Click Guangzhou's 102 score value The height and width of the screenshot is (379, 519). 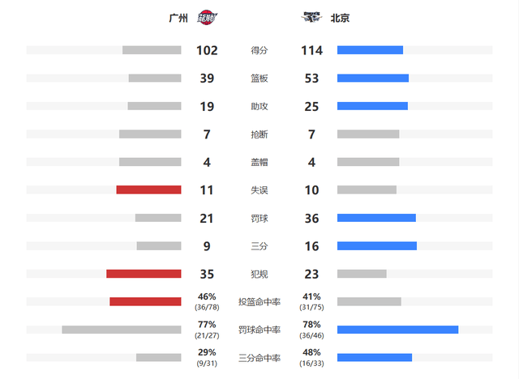point(207,50)
